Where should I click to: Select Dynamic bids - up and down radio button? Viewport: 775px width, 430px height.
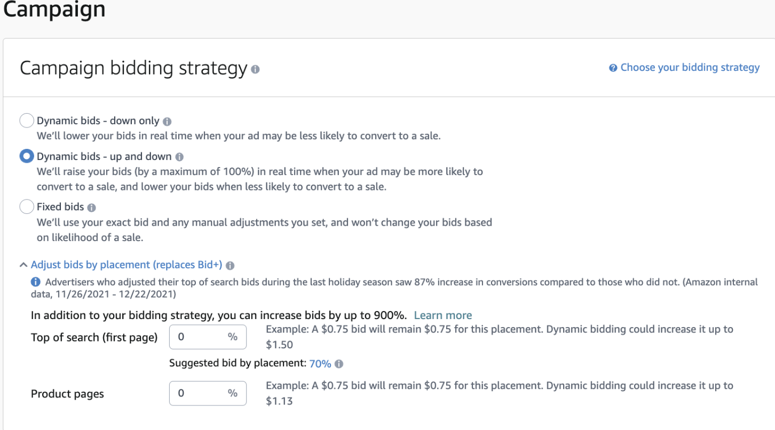click(27, 156)
